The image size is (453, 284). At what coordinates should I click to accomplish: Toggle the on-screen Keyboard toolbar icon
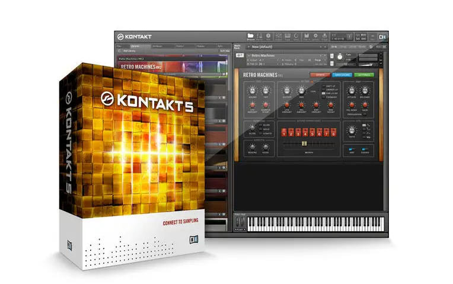point(288,37)
